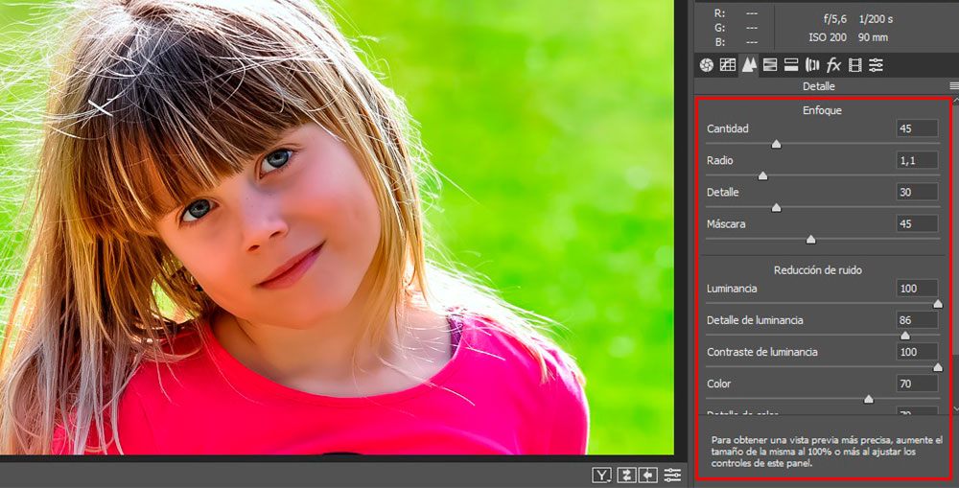Toggle the before/after Y preview view
The width and height of the screenshot is (959, 488).
coord(602,475)
